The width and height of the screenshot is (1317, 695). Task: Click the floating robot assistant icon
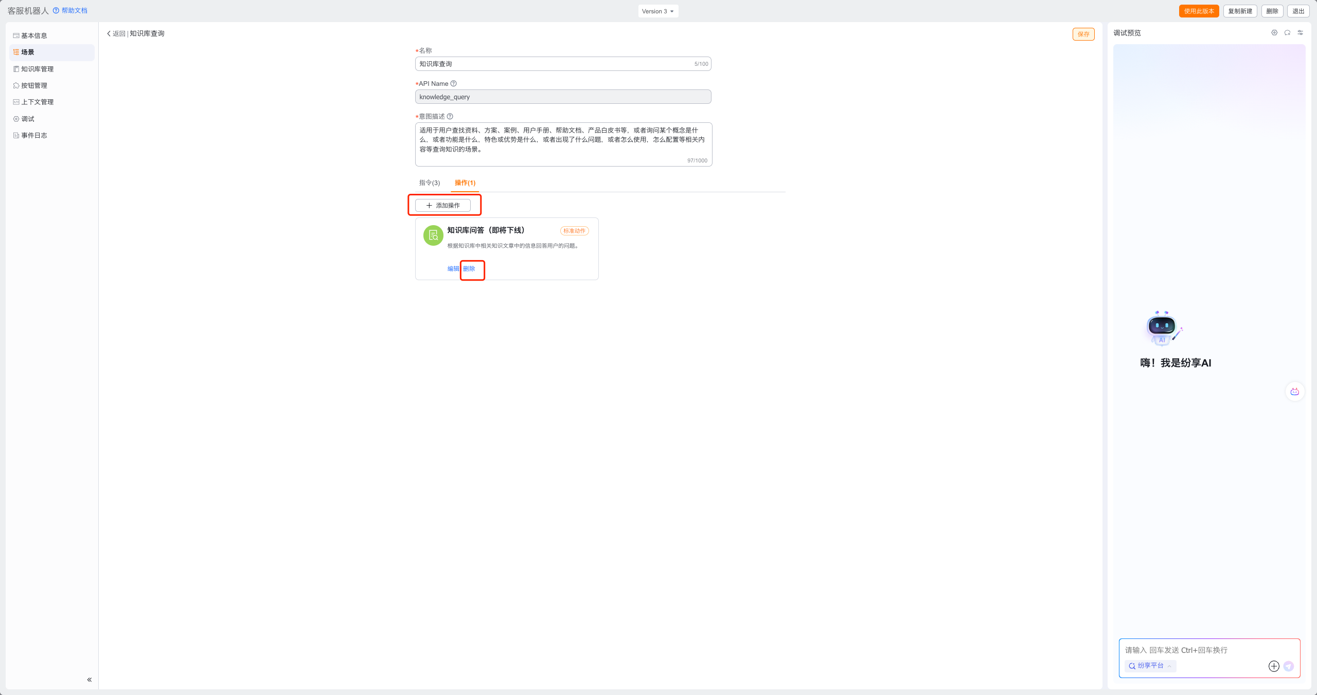(1294, 392)
